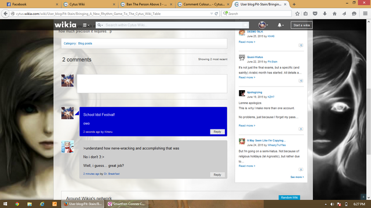
Task: Click Dr. Breakfast's avatar thumbnail
Action: coord(67,147)
